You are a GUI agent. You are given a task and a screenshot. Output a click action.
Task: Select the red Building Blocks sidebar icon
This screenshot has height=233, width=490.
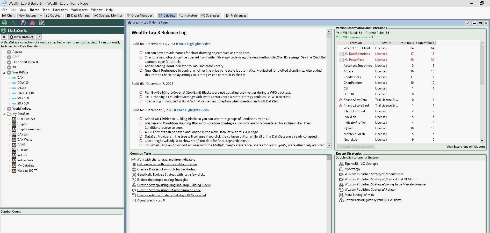[x=33, y=23]
